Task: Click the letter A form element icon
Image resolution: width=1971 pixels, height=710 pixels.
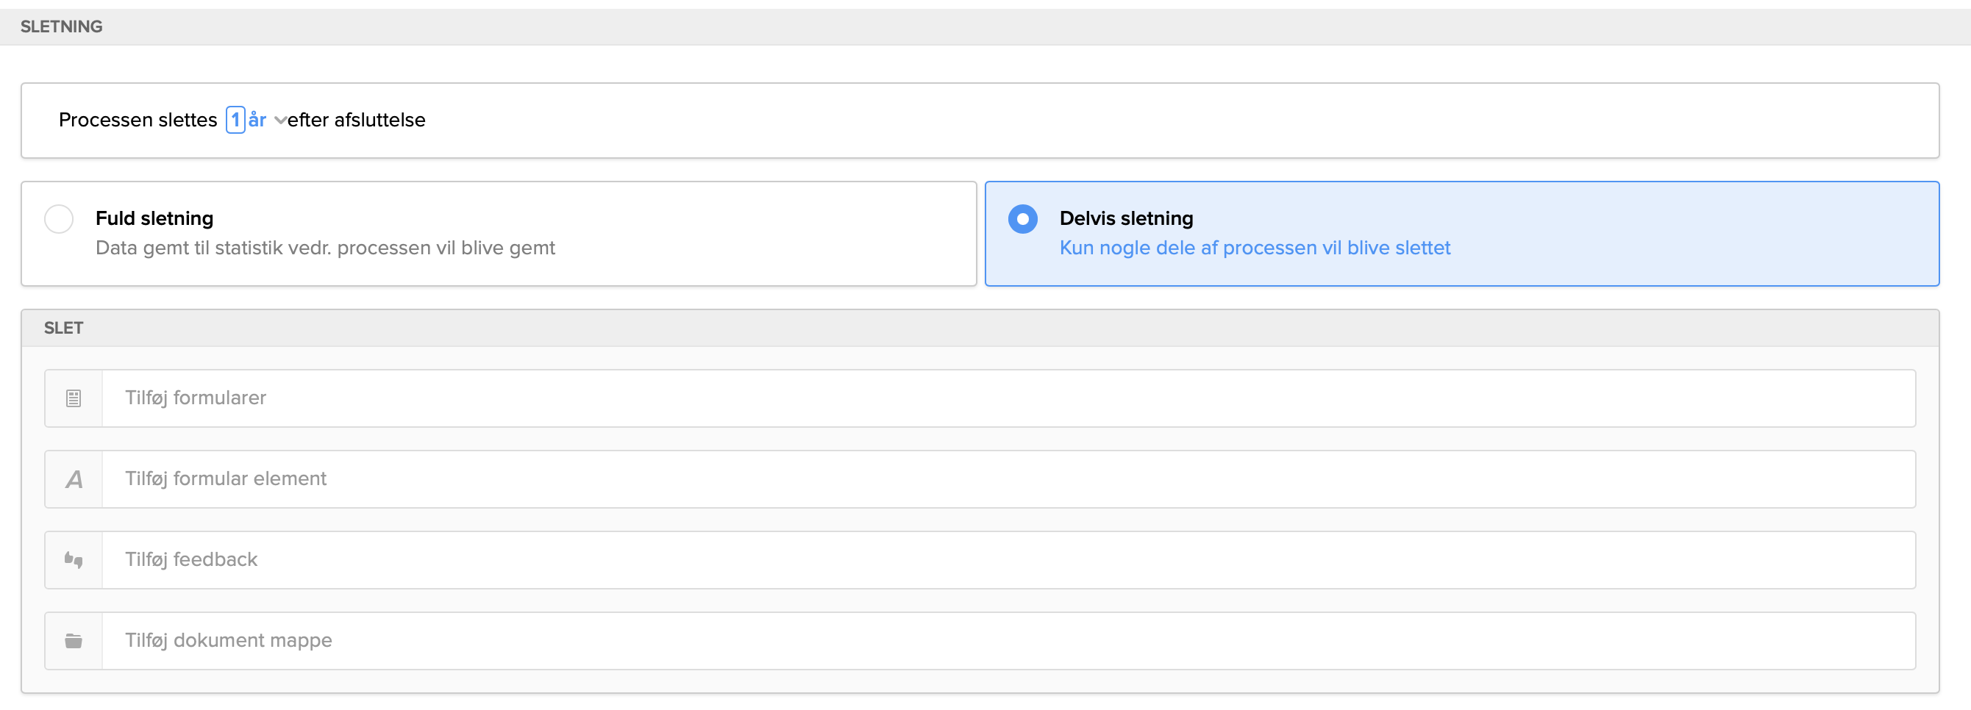Action: pos(74,479)
